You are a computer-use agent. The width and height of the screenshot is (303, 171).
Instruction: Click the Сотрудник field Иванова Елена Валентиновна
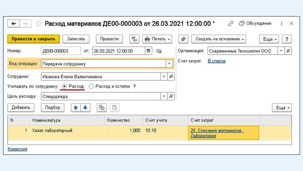pyautogui.click(x=101, y=77)
